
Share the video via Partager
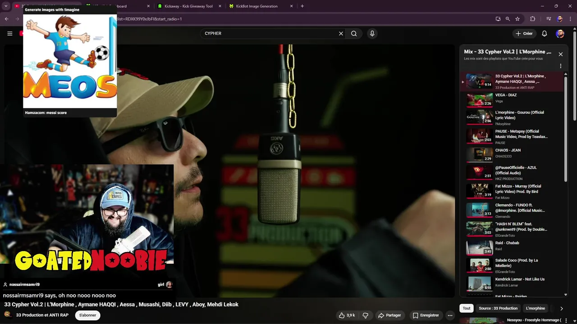tap(389, 315)
